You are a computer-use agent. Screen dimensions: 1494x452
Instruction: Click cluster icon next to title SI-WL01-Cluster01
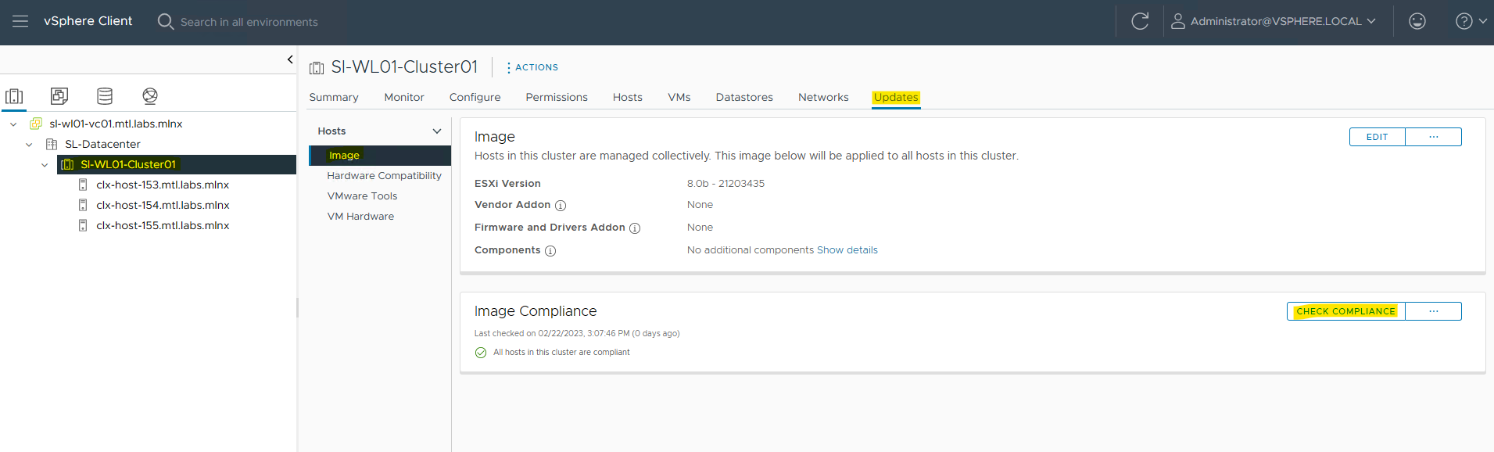(x=317, y=68)
